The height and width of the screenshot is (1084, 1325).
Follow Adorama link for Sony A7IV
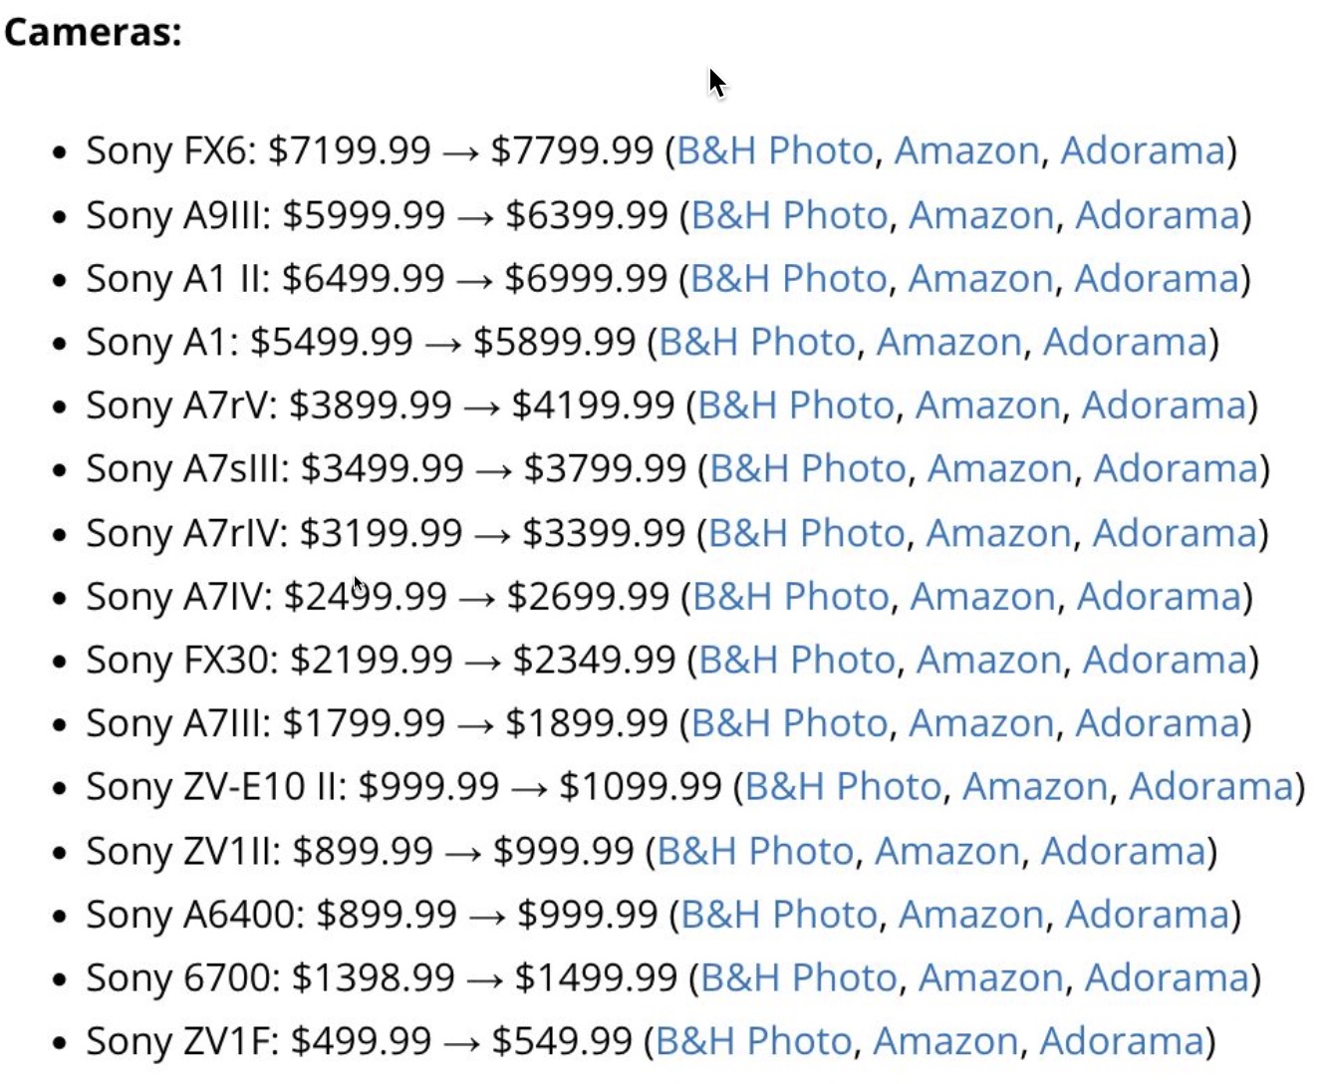pos(1159,597)
